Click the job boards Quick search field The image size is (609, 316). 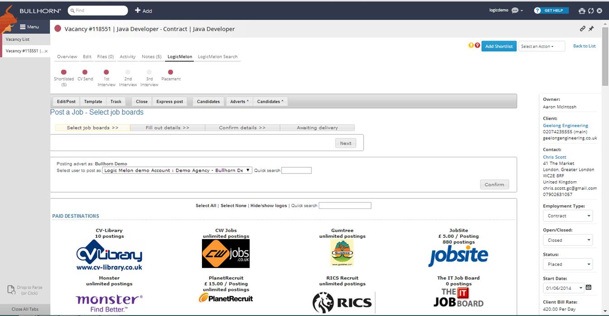(345, 206)
